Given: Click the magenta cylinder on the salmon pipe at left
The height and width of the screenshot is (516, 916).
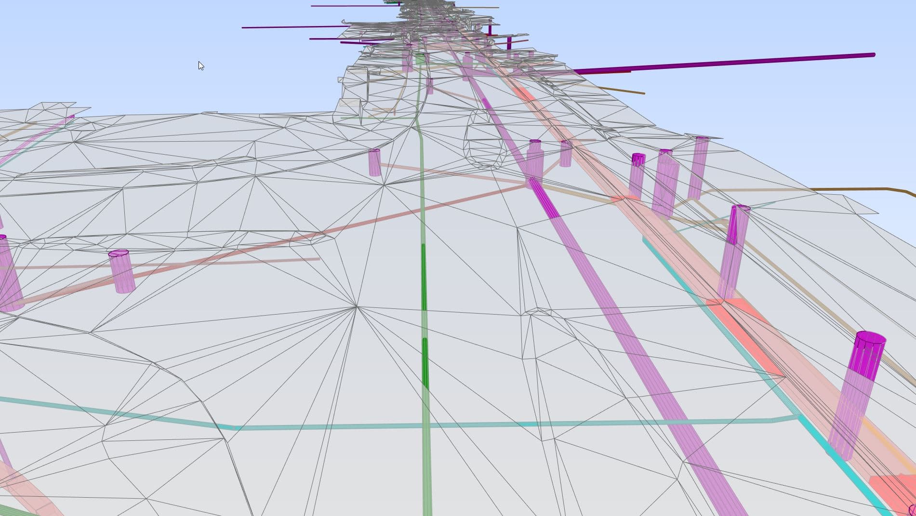Looking at the screenshot, I should 122,271.
